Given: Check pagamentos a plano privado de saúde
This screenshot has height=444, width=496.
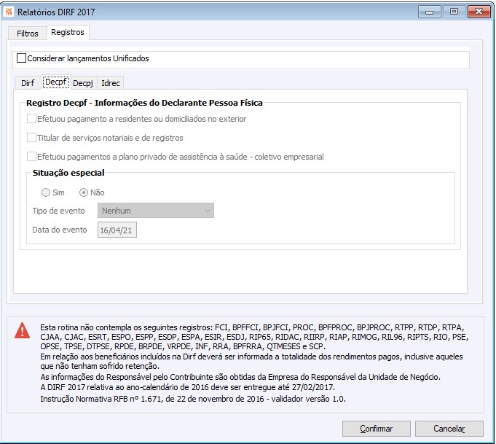Looking at the screenshot, I should coord(31,157).
